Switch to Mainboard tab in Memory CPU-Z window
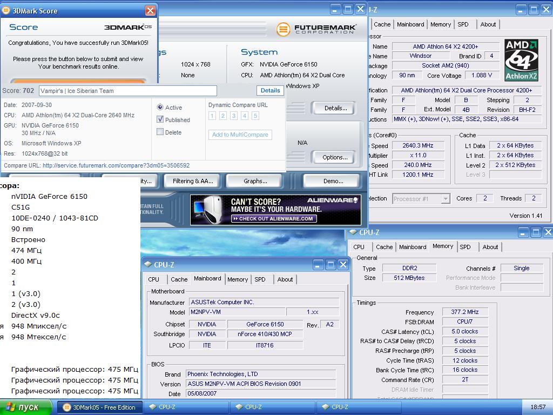This screenshot has height=415, width=553. (x=413, y=247)
